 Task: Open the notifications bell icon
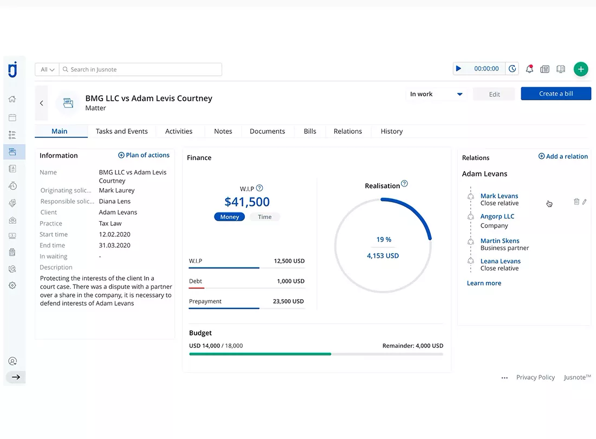point(529,69)
